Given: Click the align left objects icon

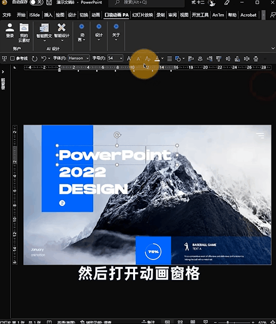Looking at the screenshot, I should (x=191, y=59).
